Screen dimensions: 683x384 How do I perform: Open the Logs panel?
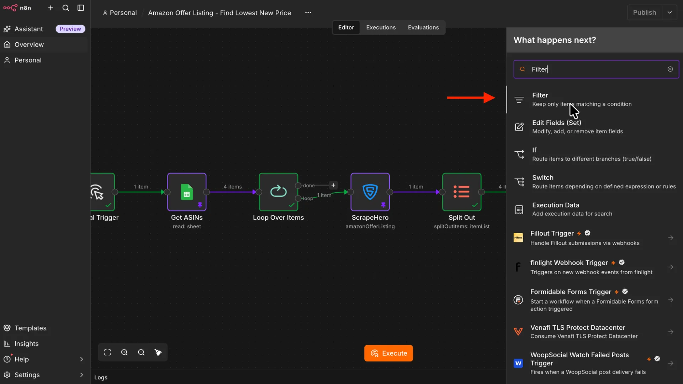pos(101,377)
